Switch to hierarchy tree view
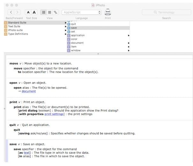The height and width of the screenshot is (166, 193). point(56,12)
